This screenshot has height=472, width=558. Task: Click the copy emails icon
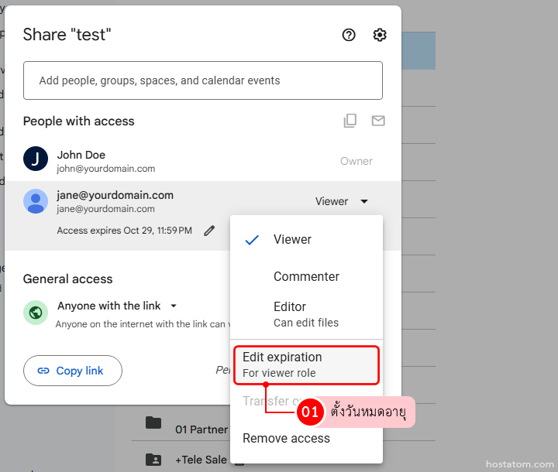point(350,121)
